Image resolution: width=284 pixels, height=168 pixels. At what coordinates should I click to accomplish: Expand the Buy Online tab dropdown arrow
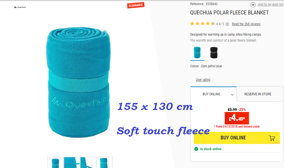(x=232, y=94)
